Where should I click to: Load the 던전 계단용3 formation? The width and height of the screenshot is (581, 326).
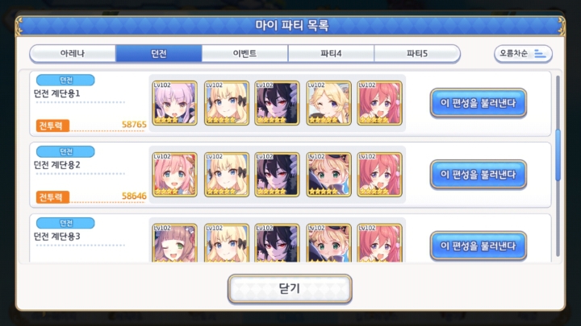click(478, 246)
